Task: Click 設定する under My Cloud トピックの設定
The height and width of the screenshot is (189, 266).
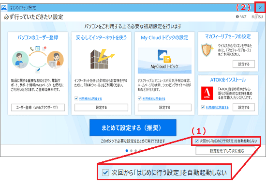Action: click(164, 108)
